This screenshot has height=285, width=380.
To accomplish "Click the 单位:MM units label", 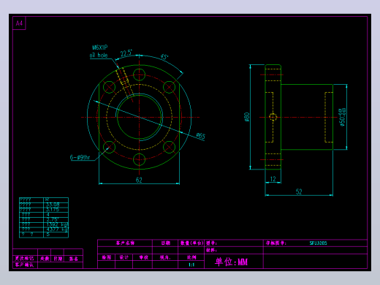I will [x=231, y=262].
